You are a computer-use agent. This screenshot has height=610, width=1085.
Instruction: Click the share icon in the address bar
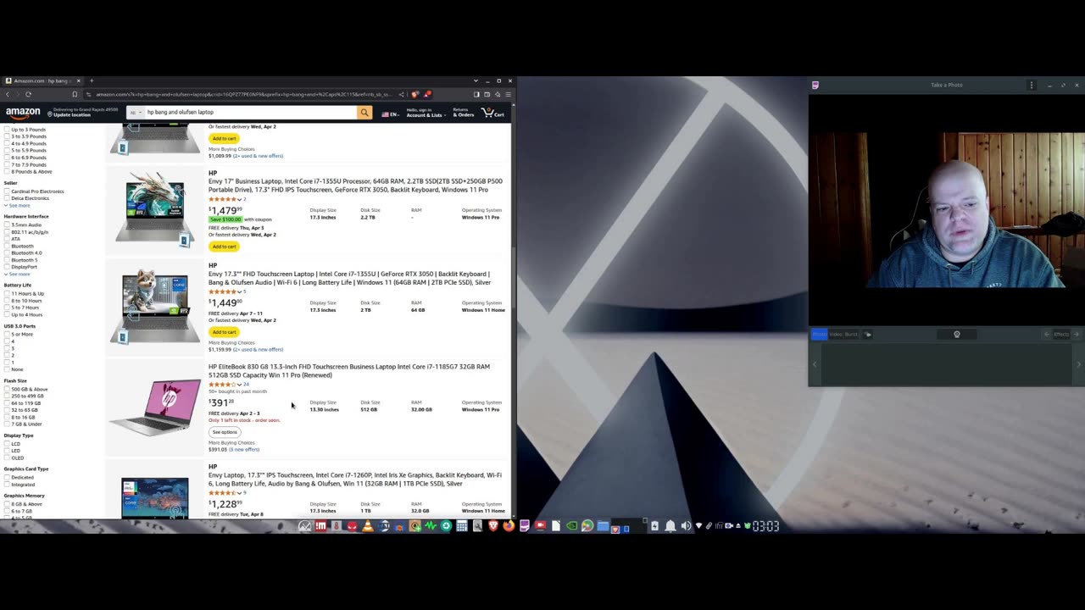pyautogui.click(x=401, y=94)
